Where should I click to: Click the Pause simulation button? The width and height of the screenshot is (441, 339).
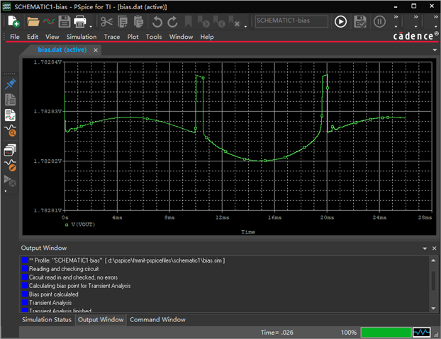coord(379,21)
